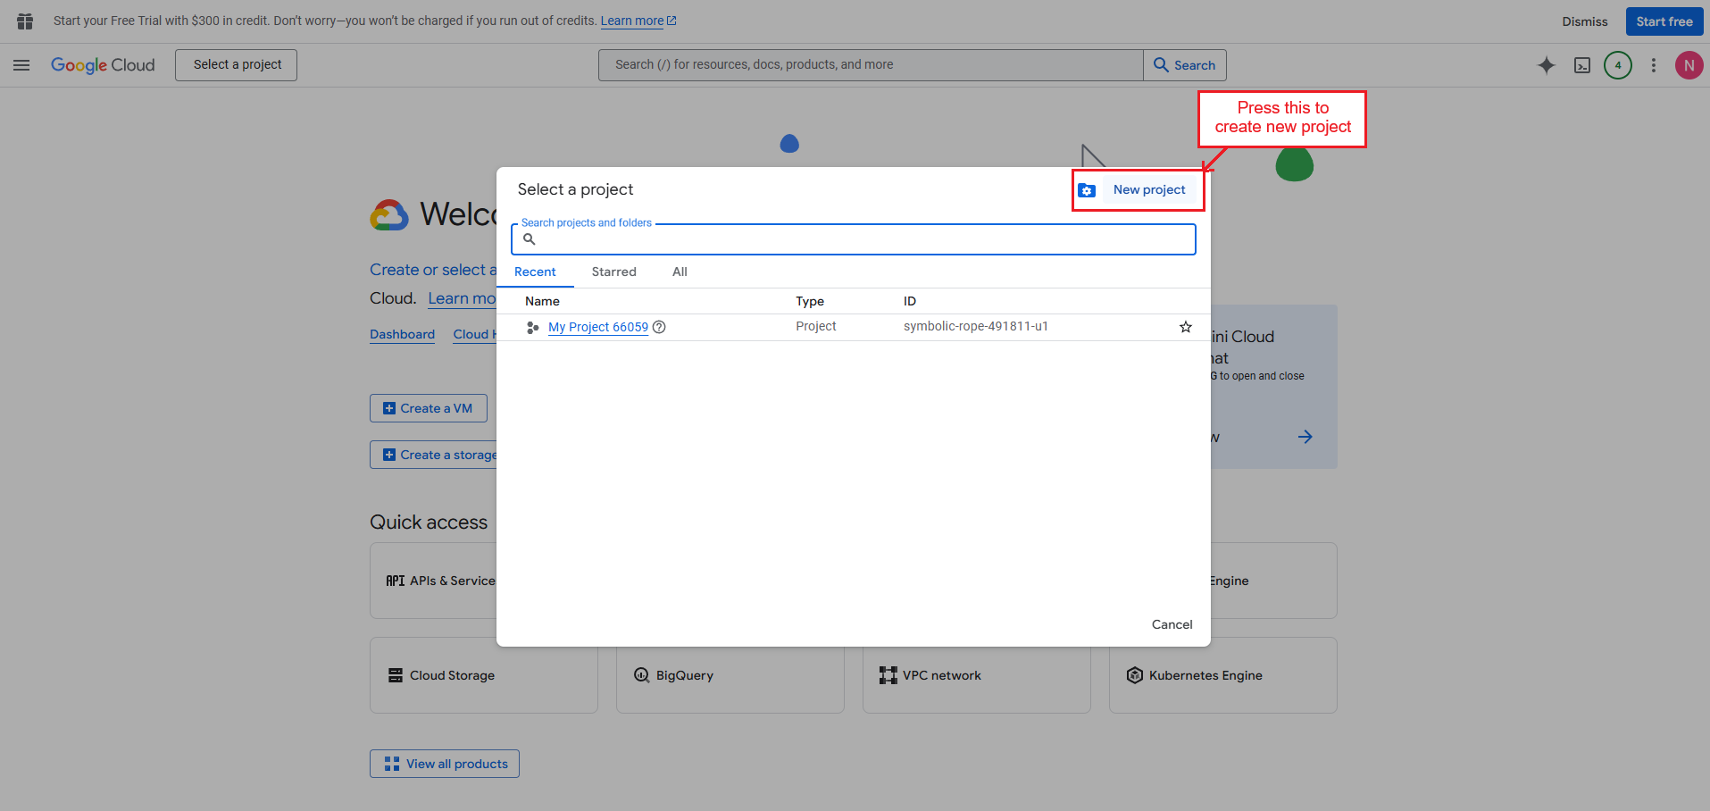Viewport: 1710px width, 811px height.
Task: Open My Project 66059 link
Action: tap(597, 327)
